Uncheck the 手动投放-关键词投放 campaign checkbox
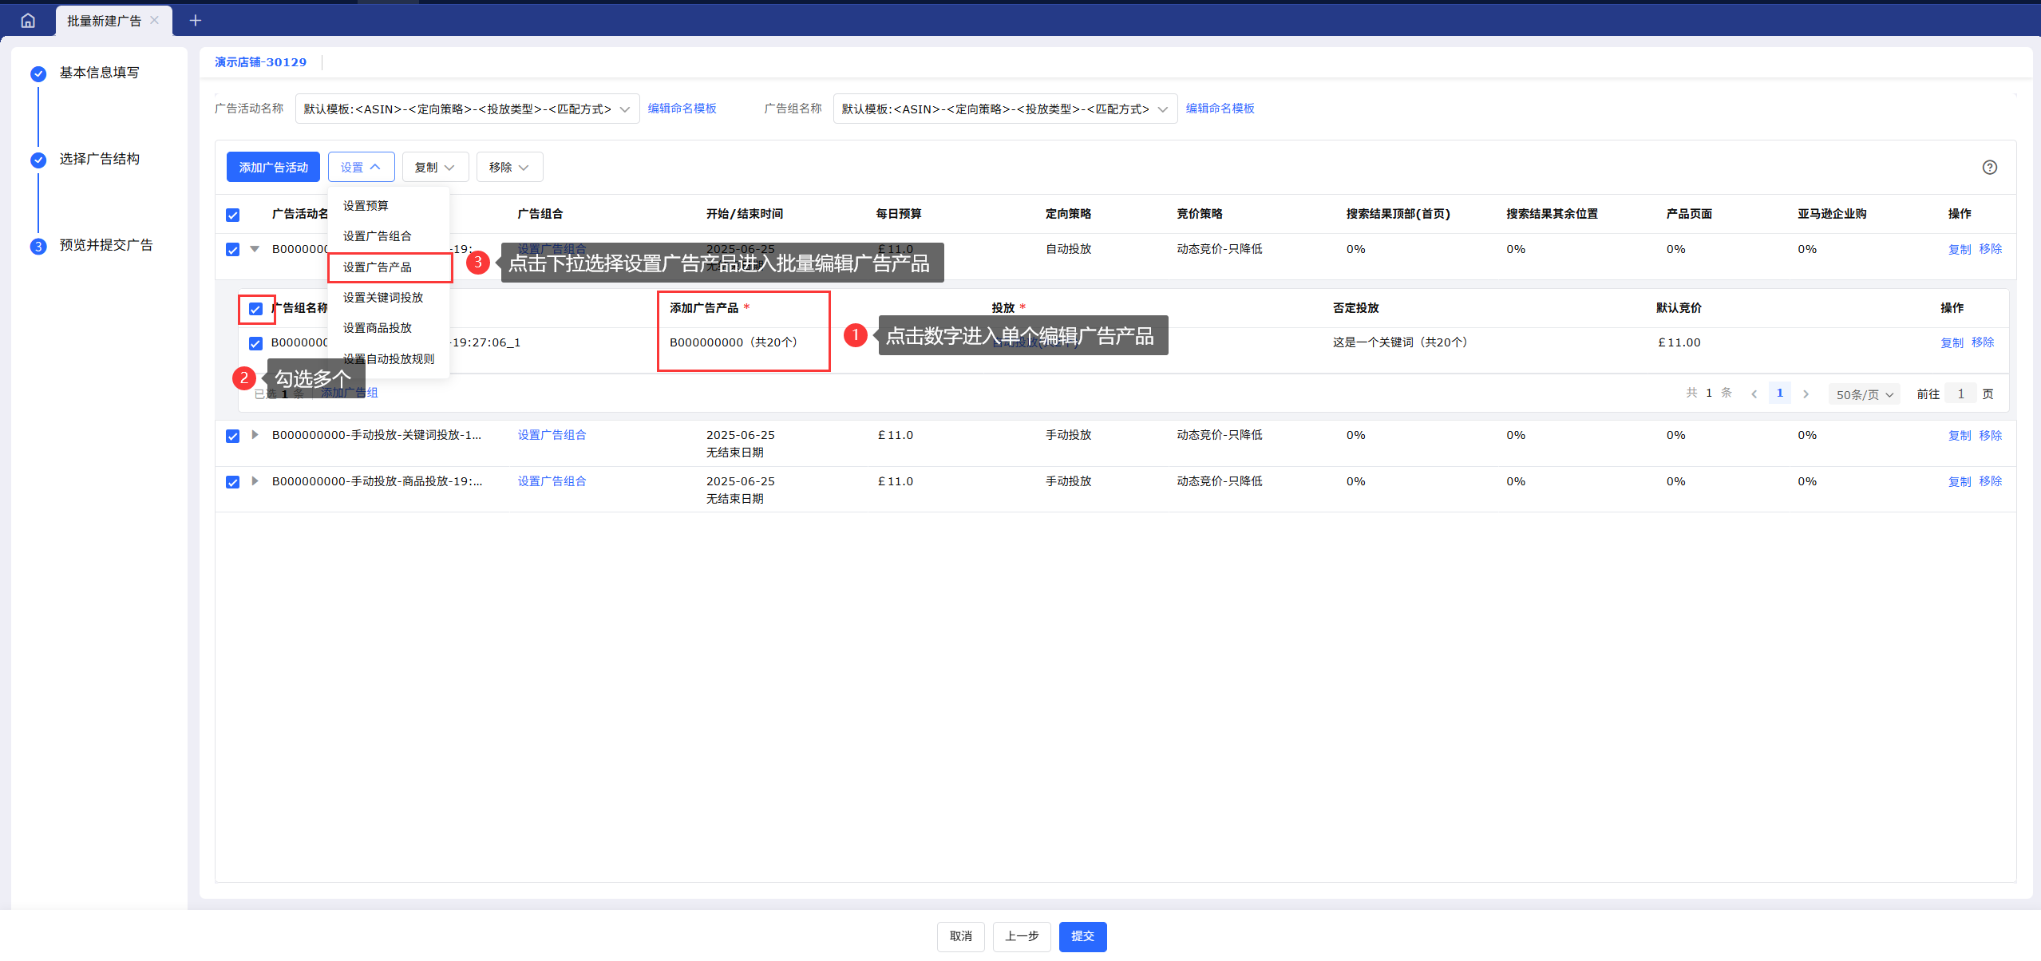The width and height of the screenshot is (2041, 961). 233,436
